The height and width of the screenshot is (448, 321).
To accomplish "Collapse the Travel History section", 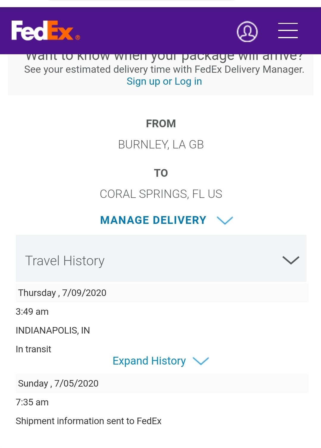I will click(x=161, y=258).
